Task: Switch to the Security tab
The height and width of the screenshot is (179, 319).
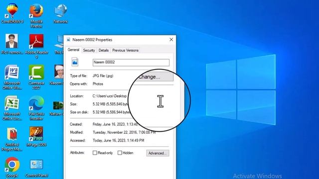Action: tap(89, 50)
